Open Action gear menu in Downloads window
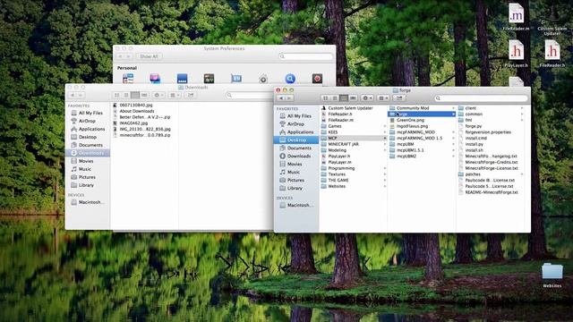Viewport: 573px width, 322px height. (158, 95)
